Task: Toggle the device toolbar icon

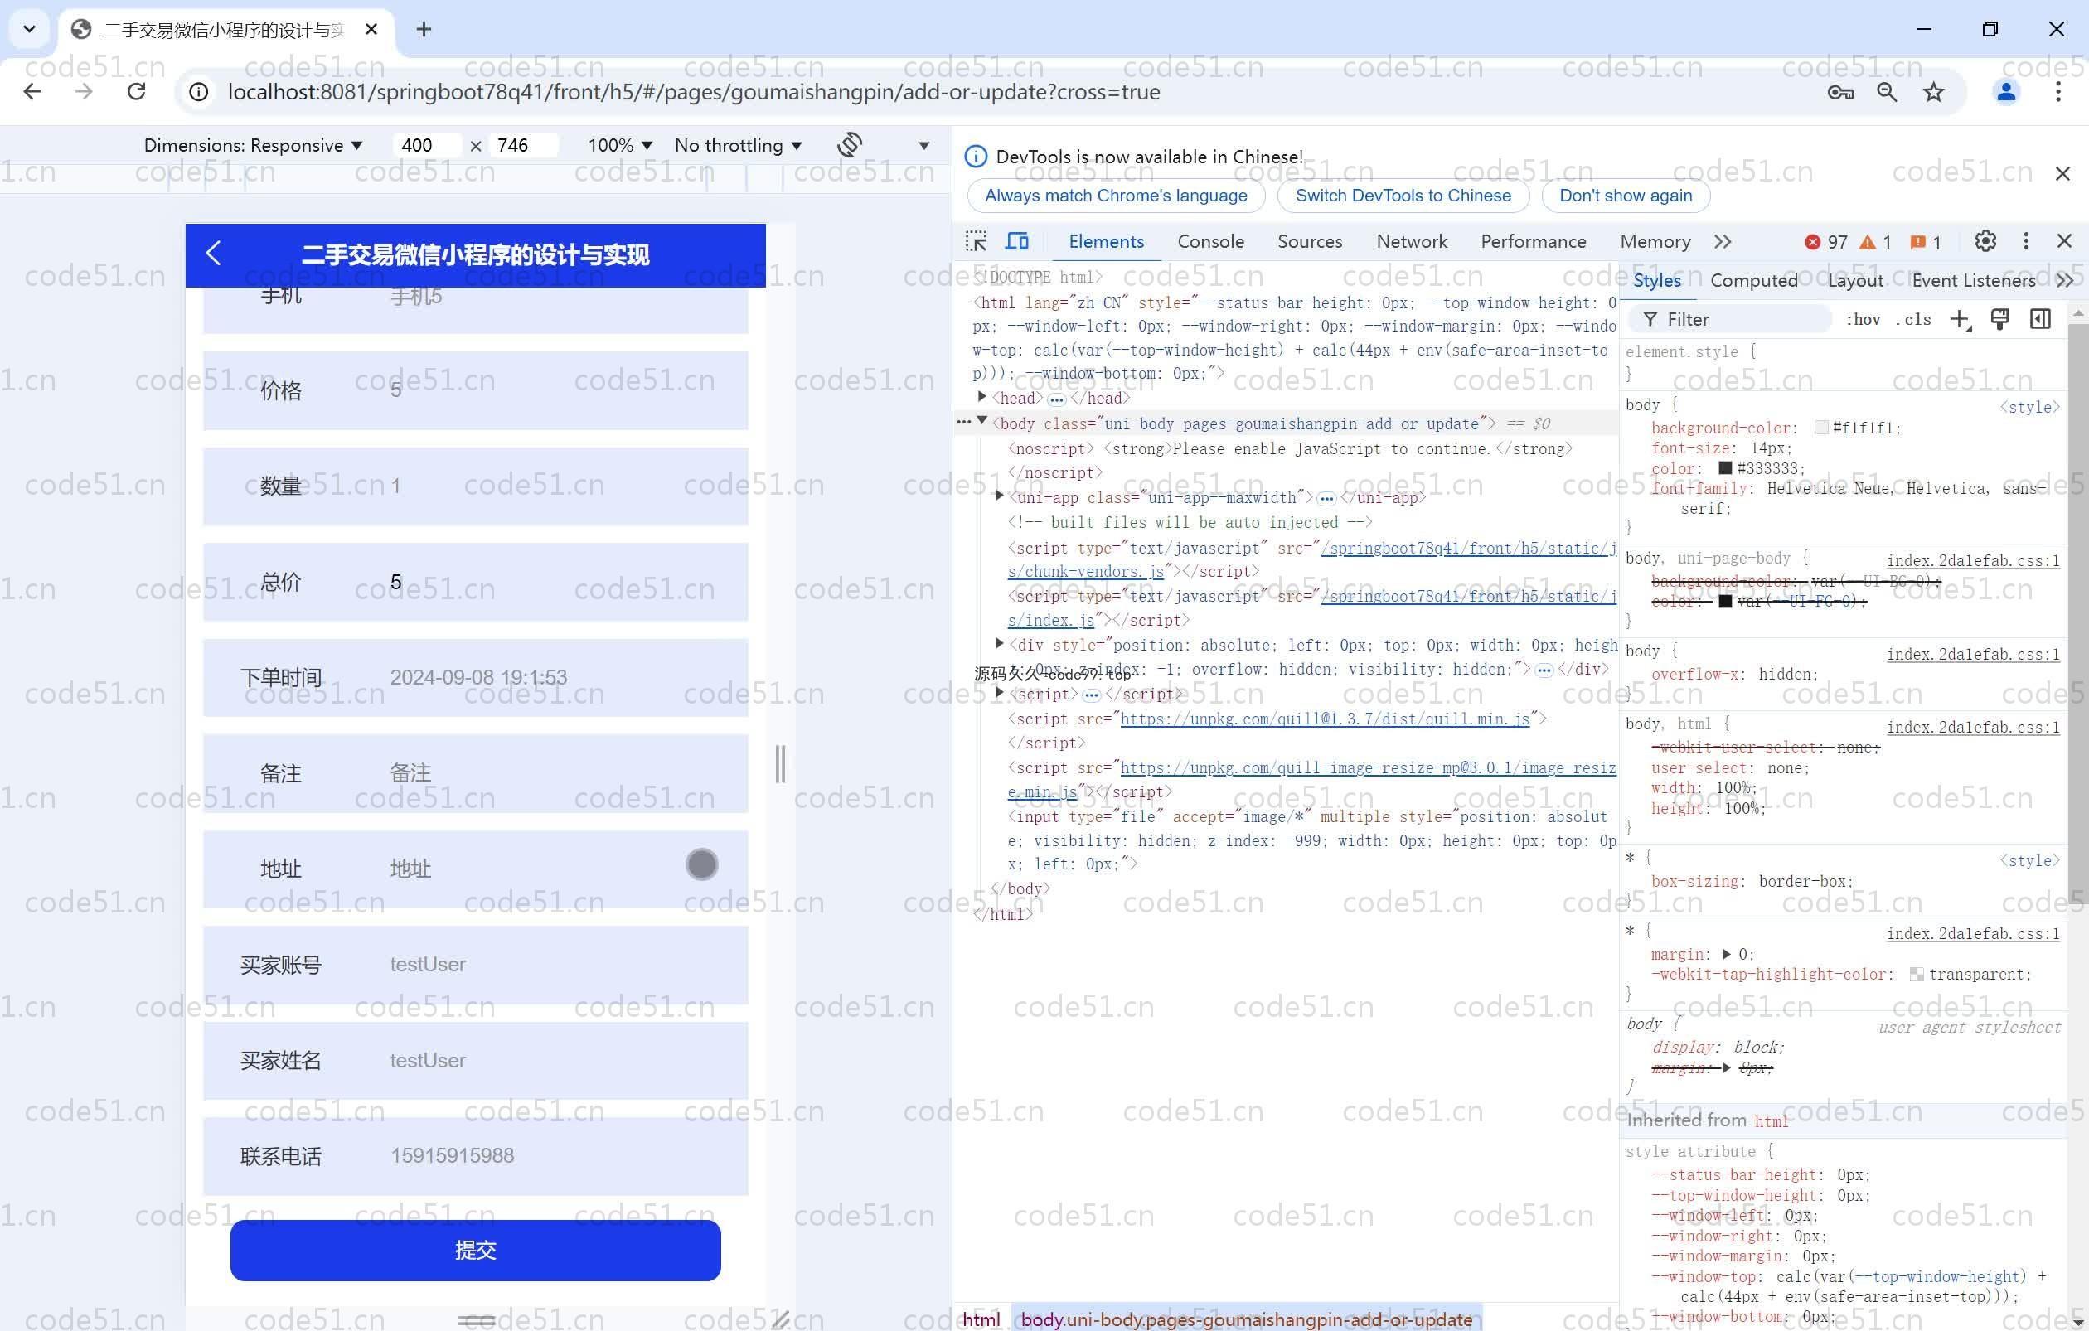Action: [1017, 241]
